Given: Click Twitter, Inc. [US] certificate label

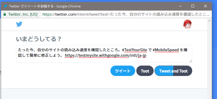Looking at the screenshot, I should 23,14.
